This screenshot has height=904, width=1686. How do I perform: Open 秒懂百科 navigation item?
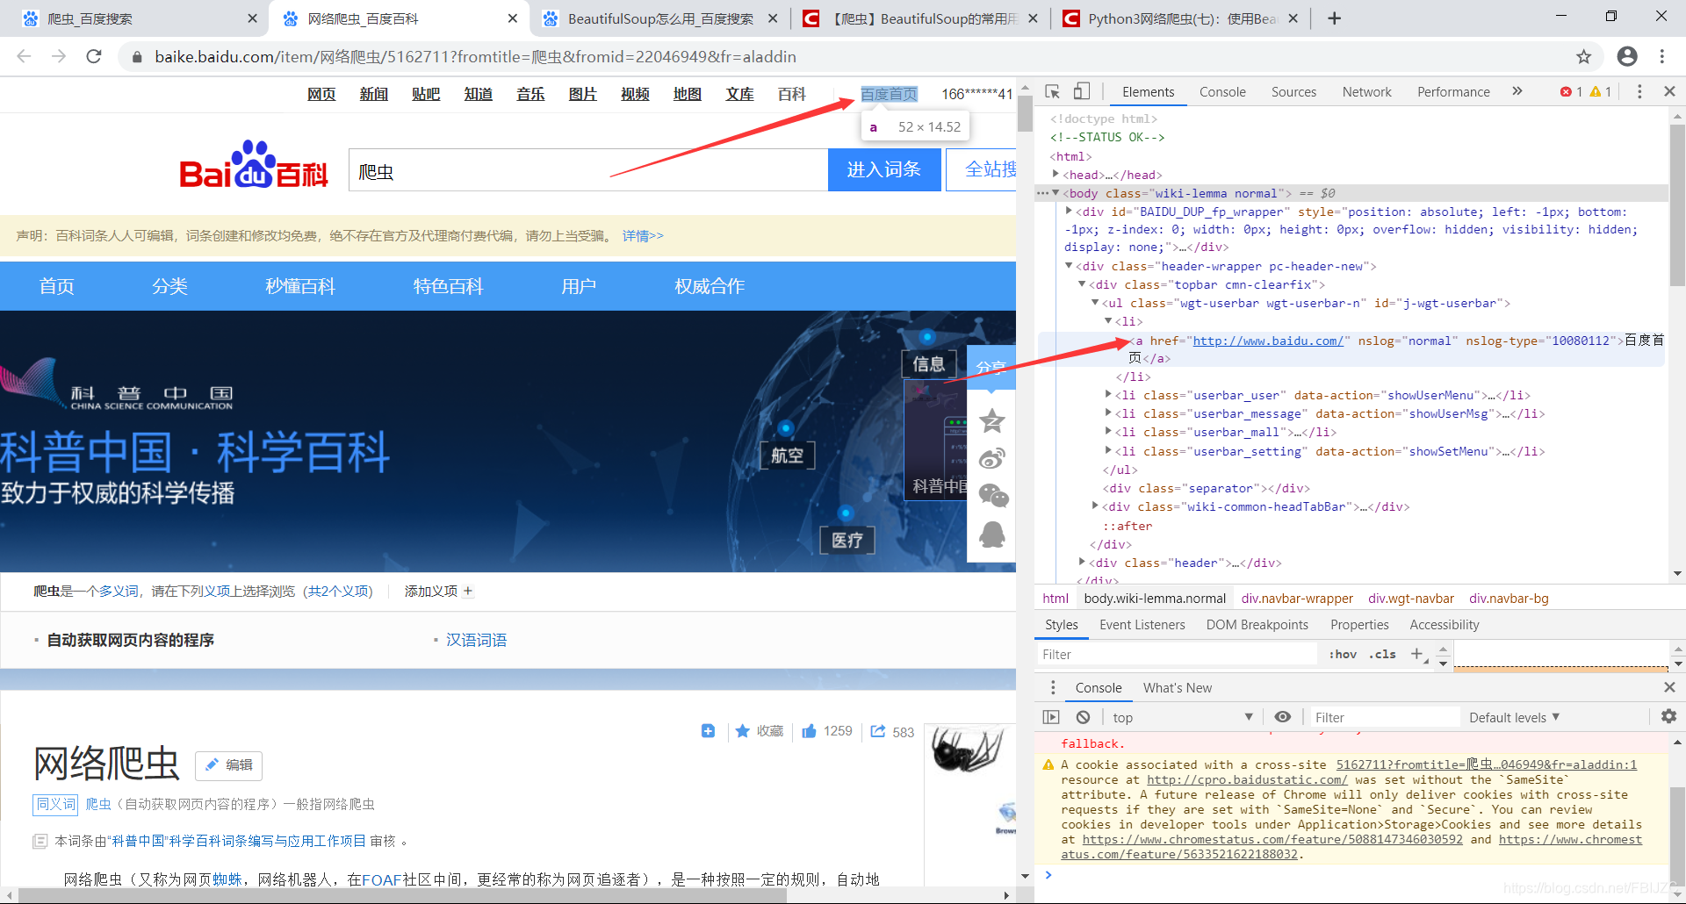pos(300,286)
